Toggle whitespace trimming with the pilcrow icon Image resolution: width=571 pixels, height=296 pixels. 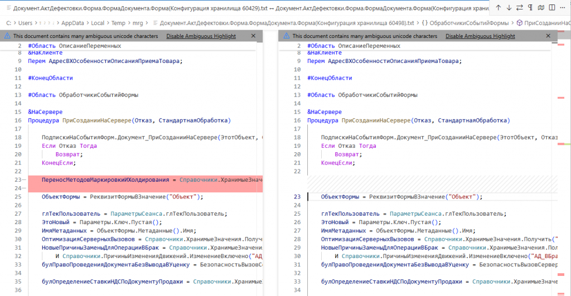[x=530, y=8]
